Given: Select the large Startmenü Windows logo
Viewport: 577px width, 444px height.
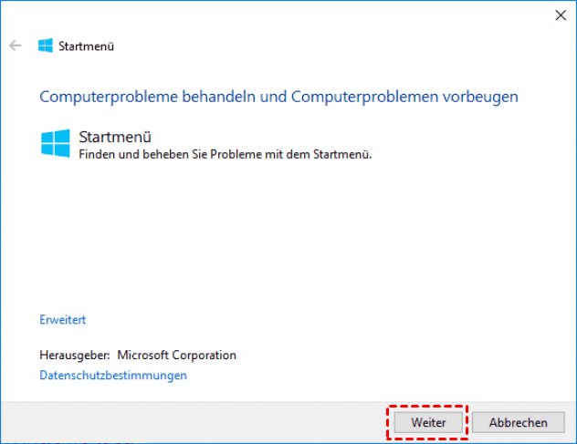Looking at the screenshot, I should [56, 143].
